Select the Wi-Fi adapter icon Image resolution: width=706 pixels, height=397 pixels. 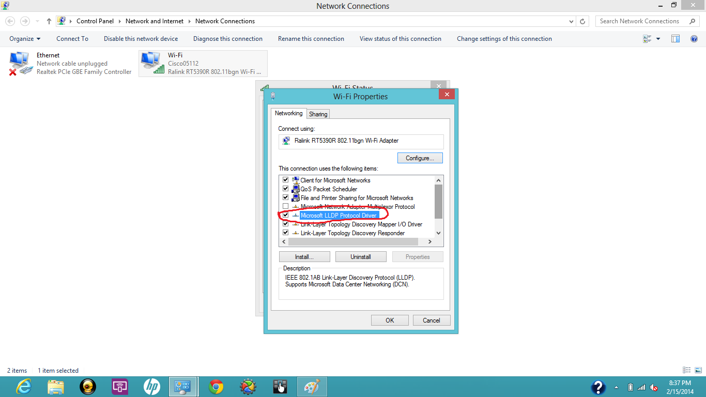click(152, 64)
